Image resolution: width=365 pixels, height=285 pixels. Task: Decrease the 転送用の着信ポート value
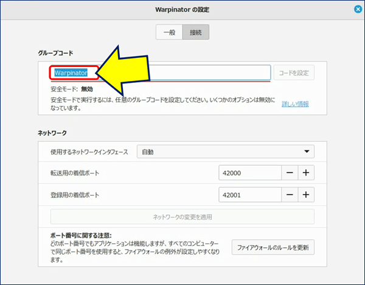click(290, 173)
